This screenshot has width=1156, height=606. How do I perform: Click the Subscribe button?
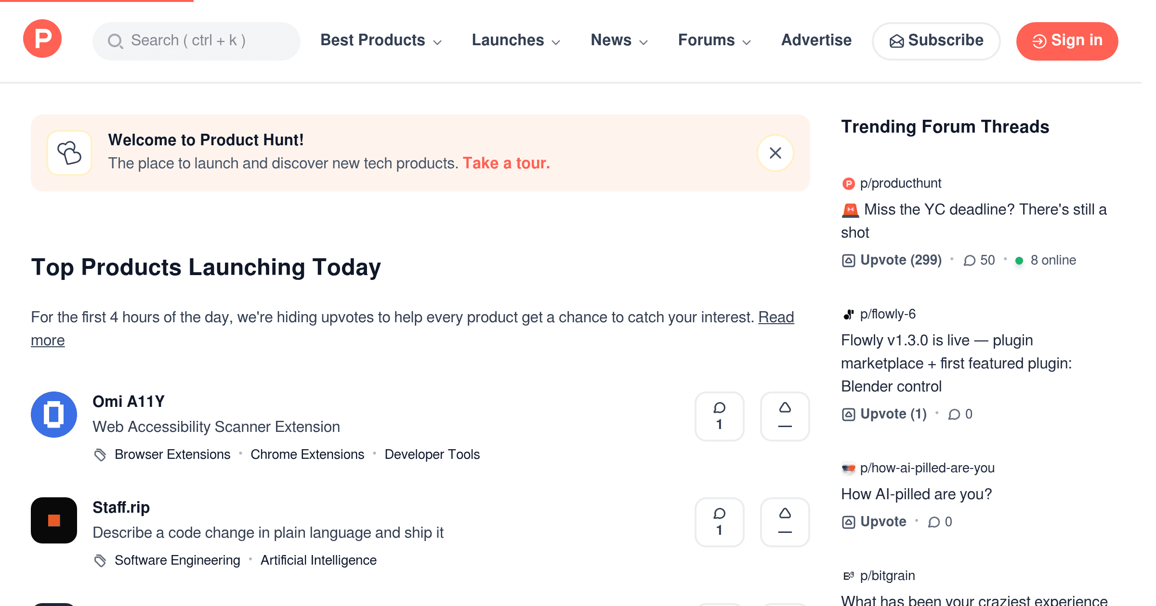[936, 41]
